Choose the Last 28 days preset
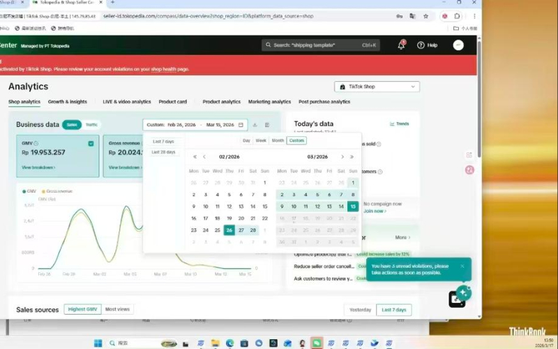Image resolution: width=558 pixels, height=349 pixels. point(163,152)
